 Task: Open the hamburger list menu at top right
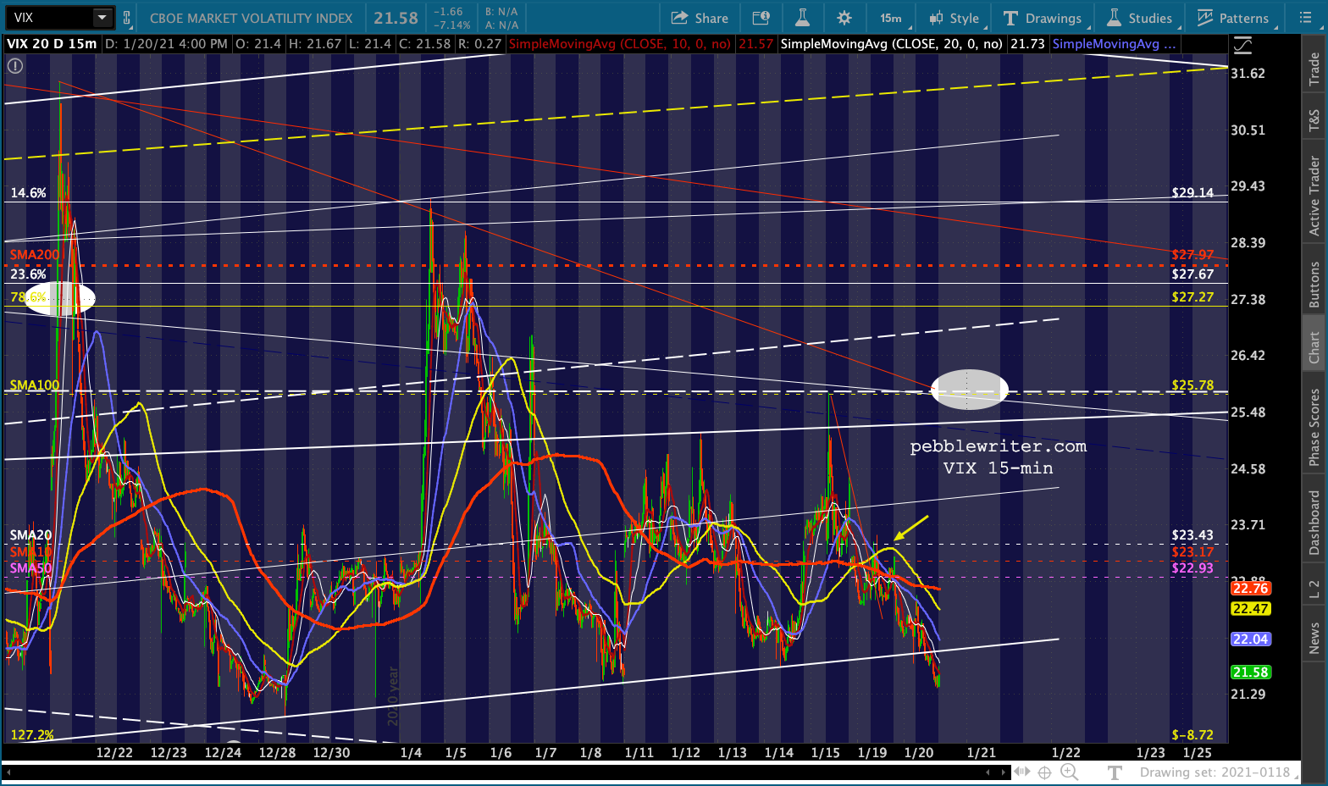(x=1304, y=18)
